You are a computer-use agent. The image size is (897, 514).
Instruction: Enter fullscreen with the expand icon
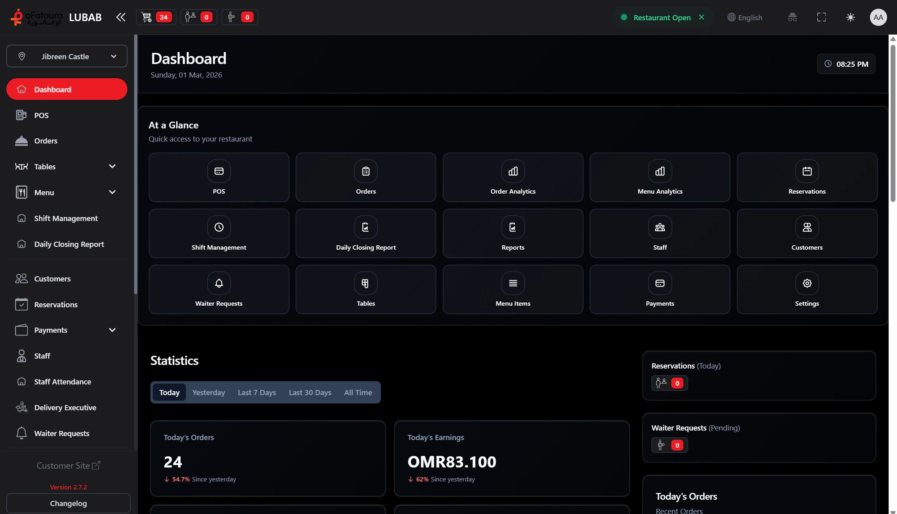[x=821, y=17]
